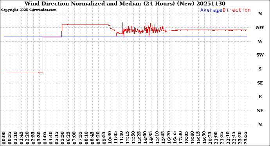This screenshot has height=146, width=270.
Task: Click the '09:20' time axis label
Action: point(98,138)
